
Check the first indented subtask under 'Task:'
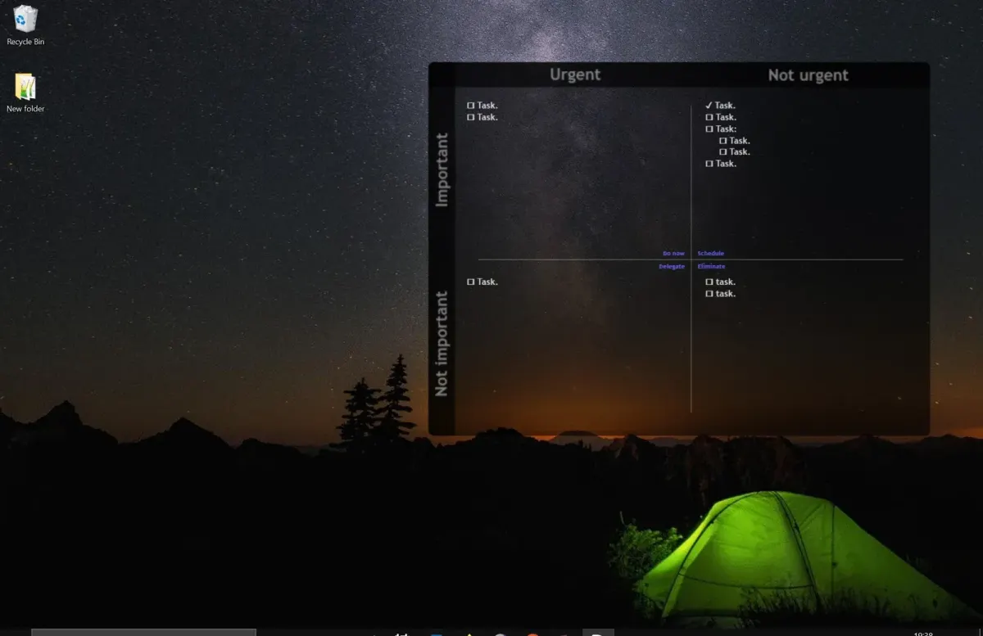pos(723,141)
